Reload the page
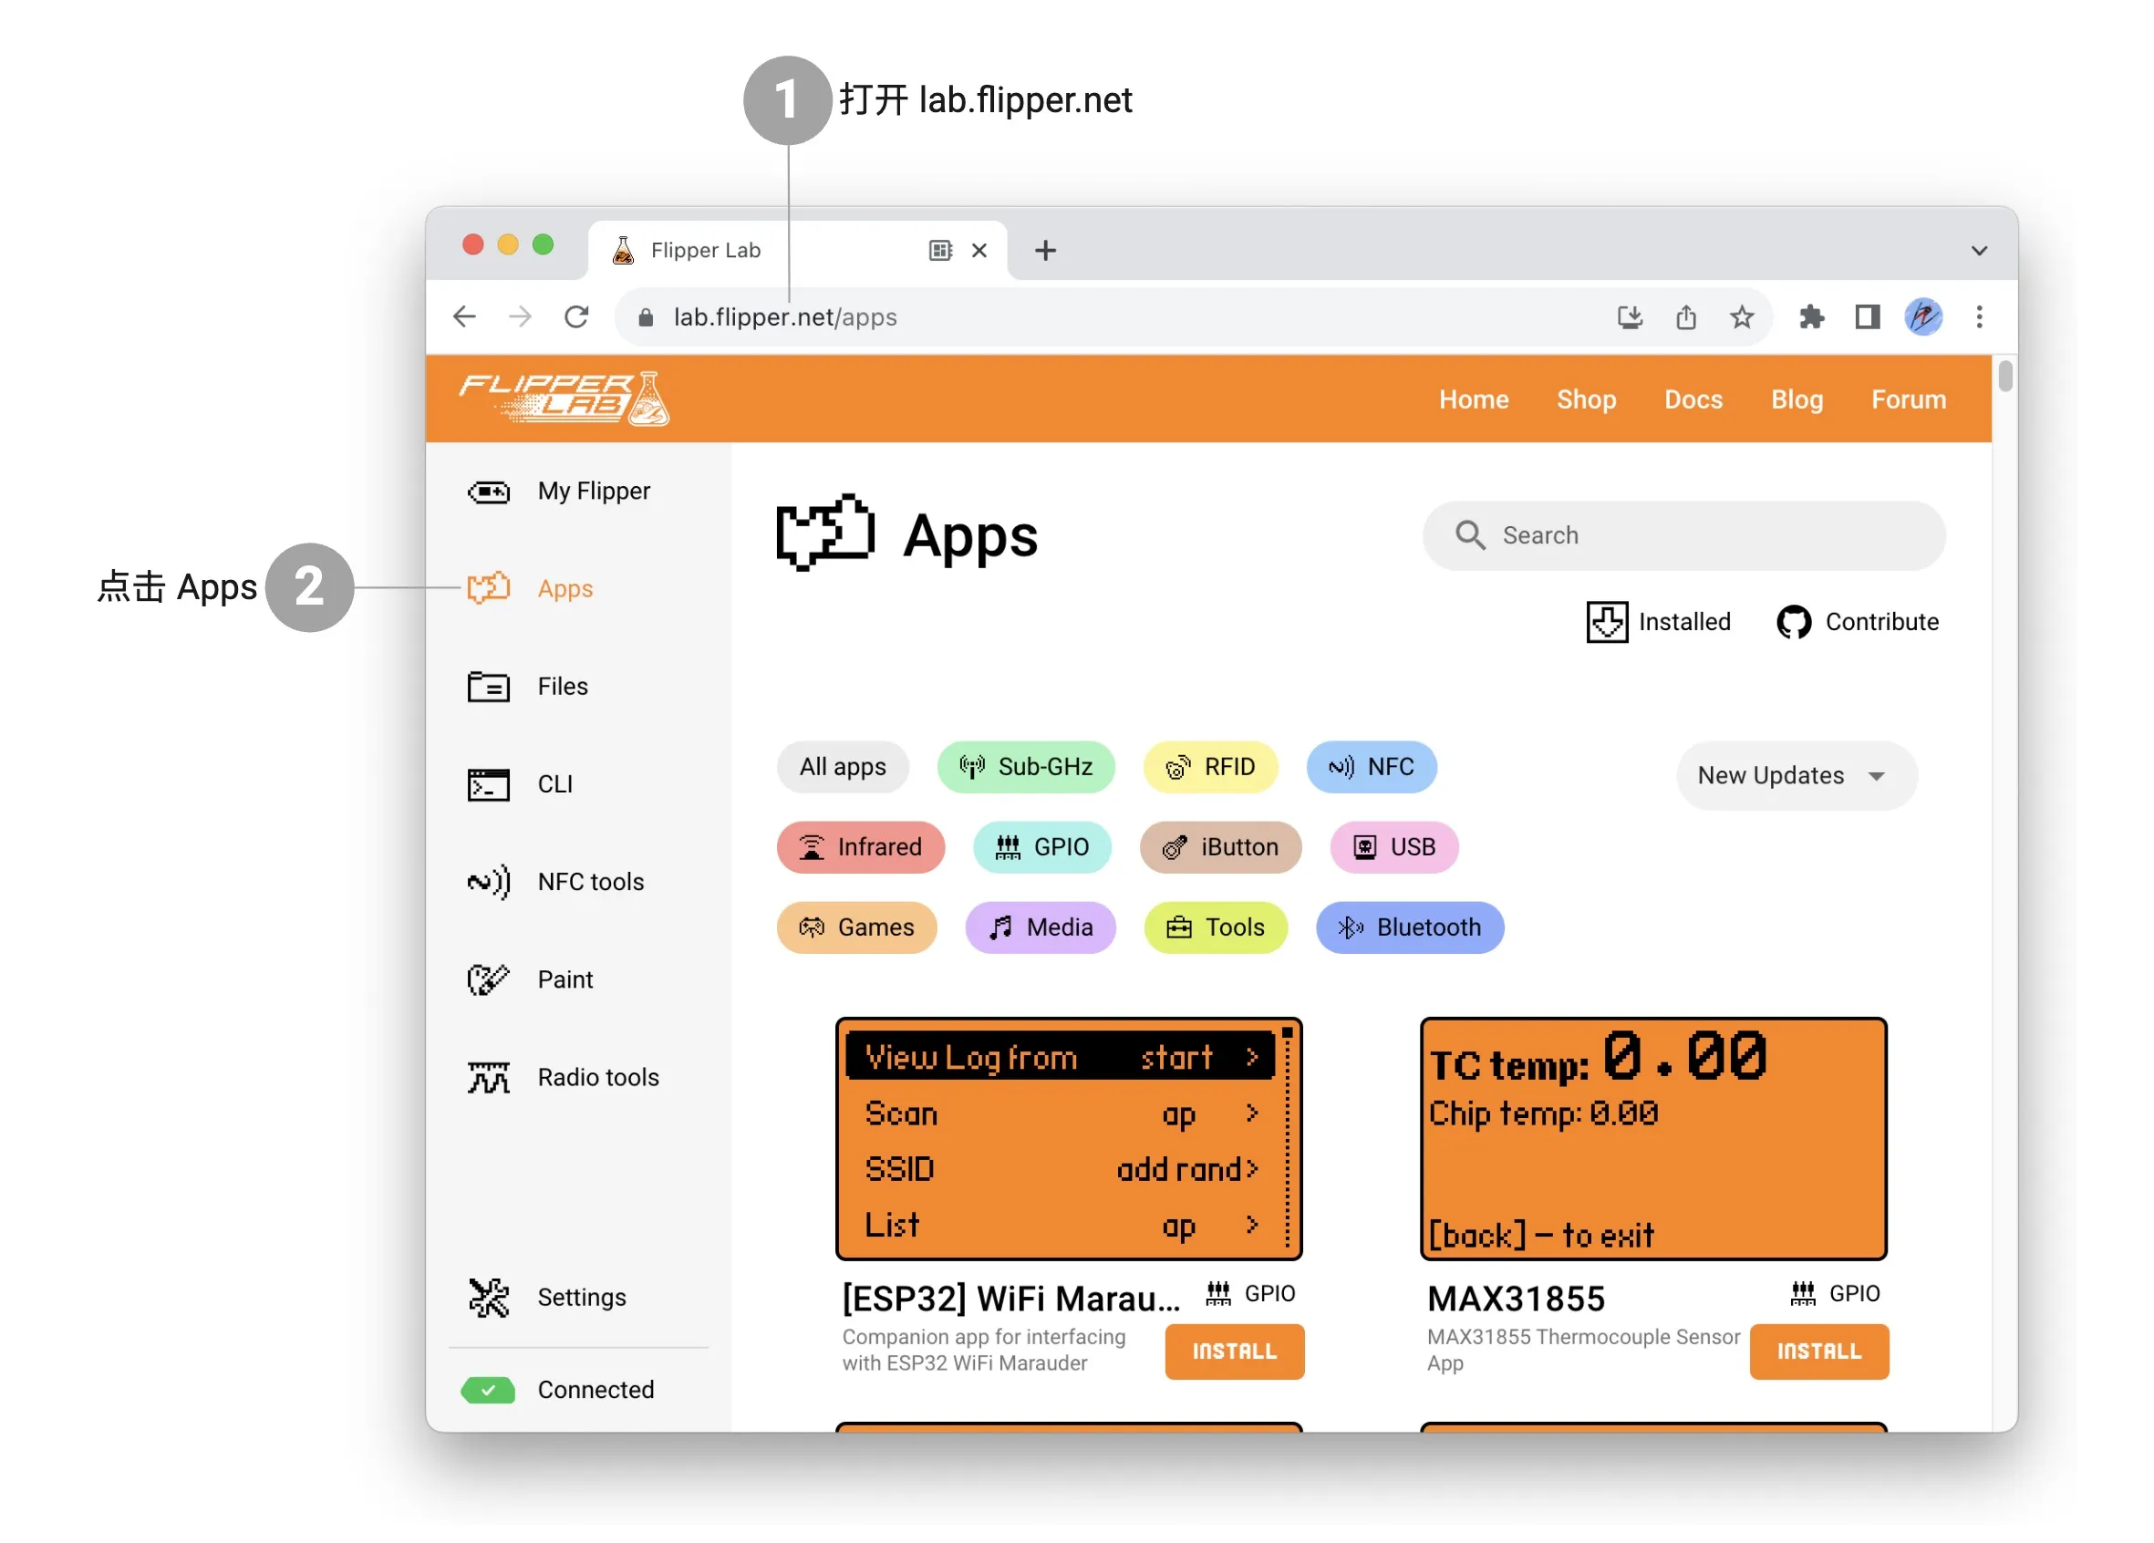This screenshot has width=2154, height=1543. [576, 316]
